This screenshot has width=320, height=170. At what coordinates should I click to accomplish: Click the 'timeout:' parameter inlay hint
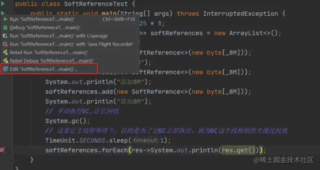(146, 141)
